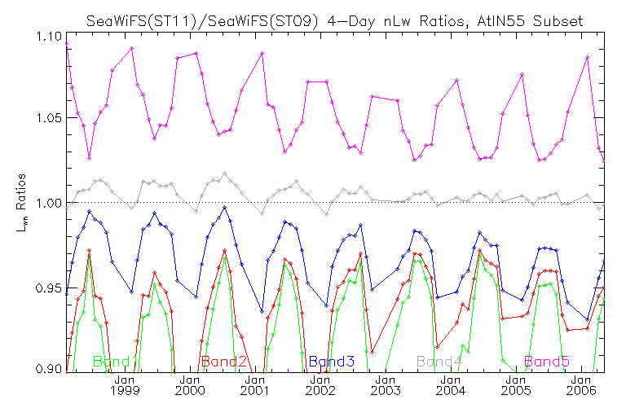
Task: Click the 1.00 y-axis value
Action: [49, 203]
